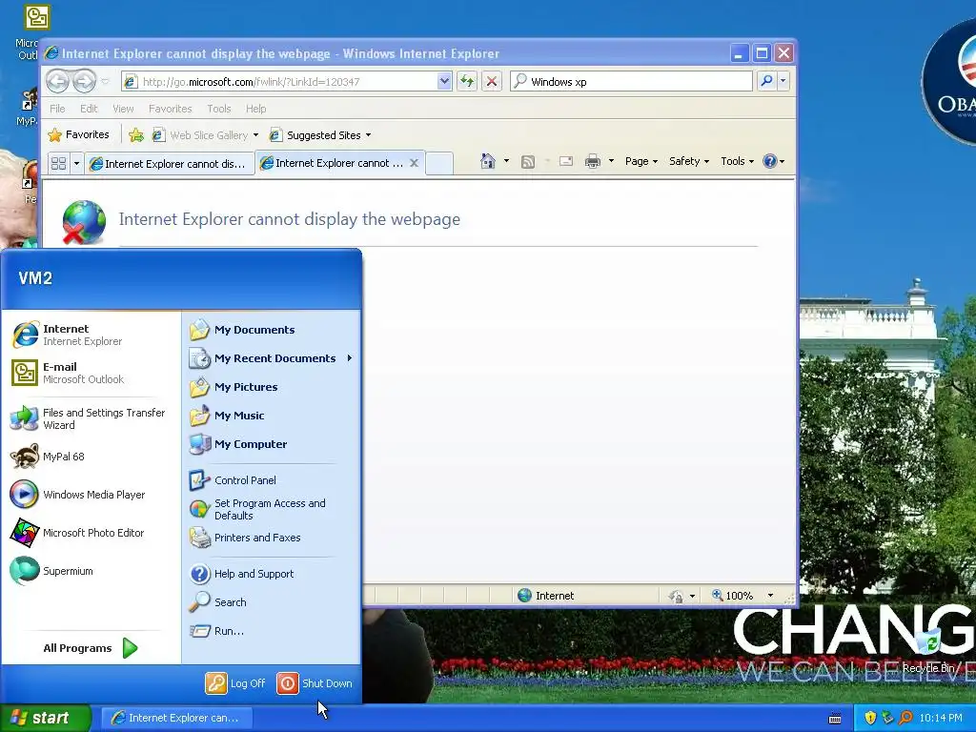This screenshot has height=732, width=976.
Task: Open Recent Pages dropdown arrow
Action: click(x=105, y=82)
